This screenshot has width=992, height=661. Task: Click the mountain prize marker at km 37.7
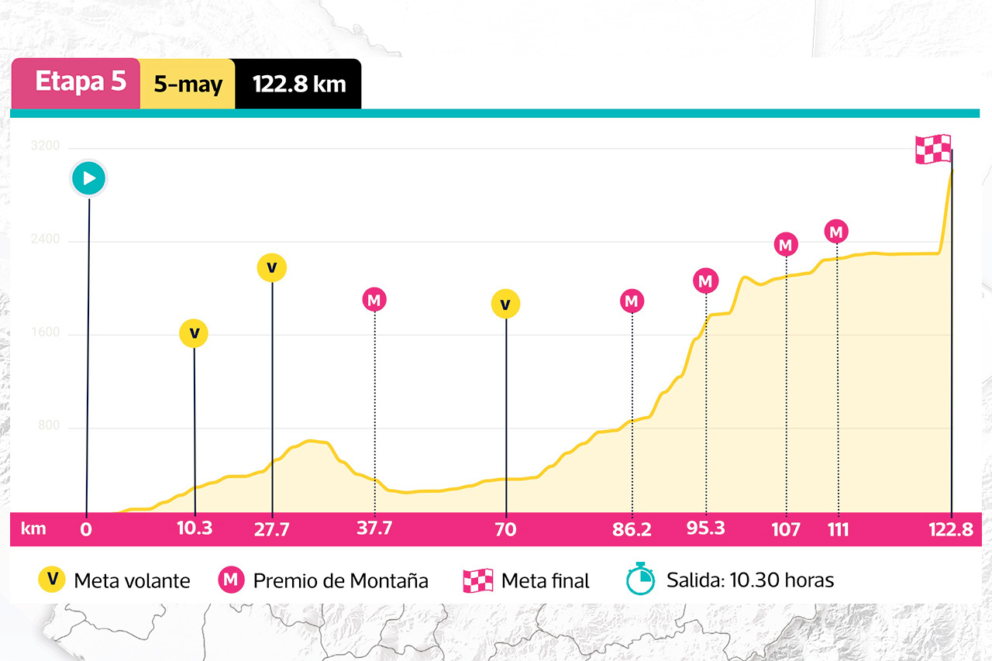pos(374,299)
